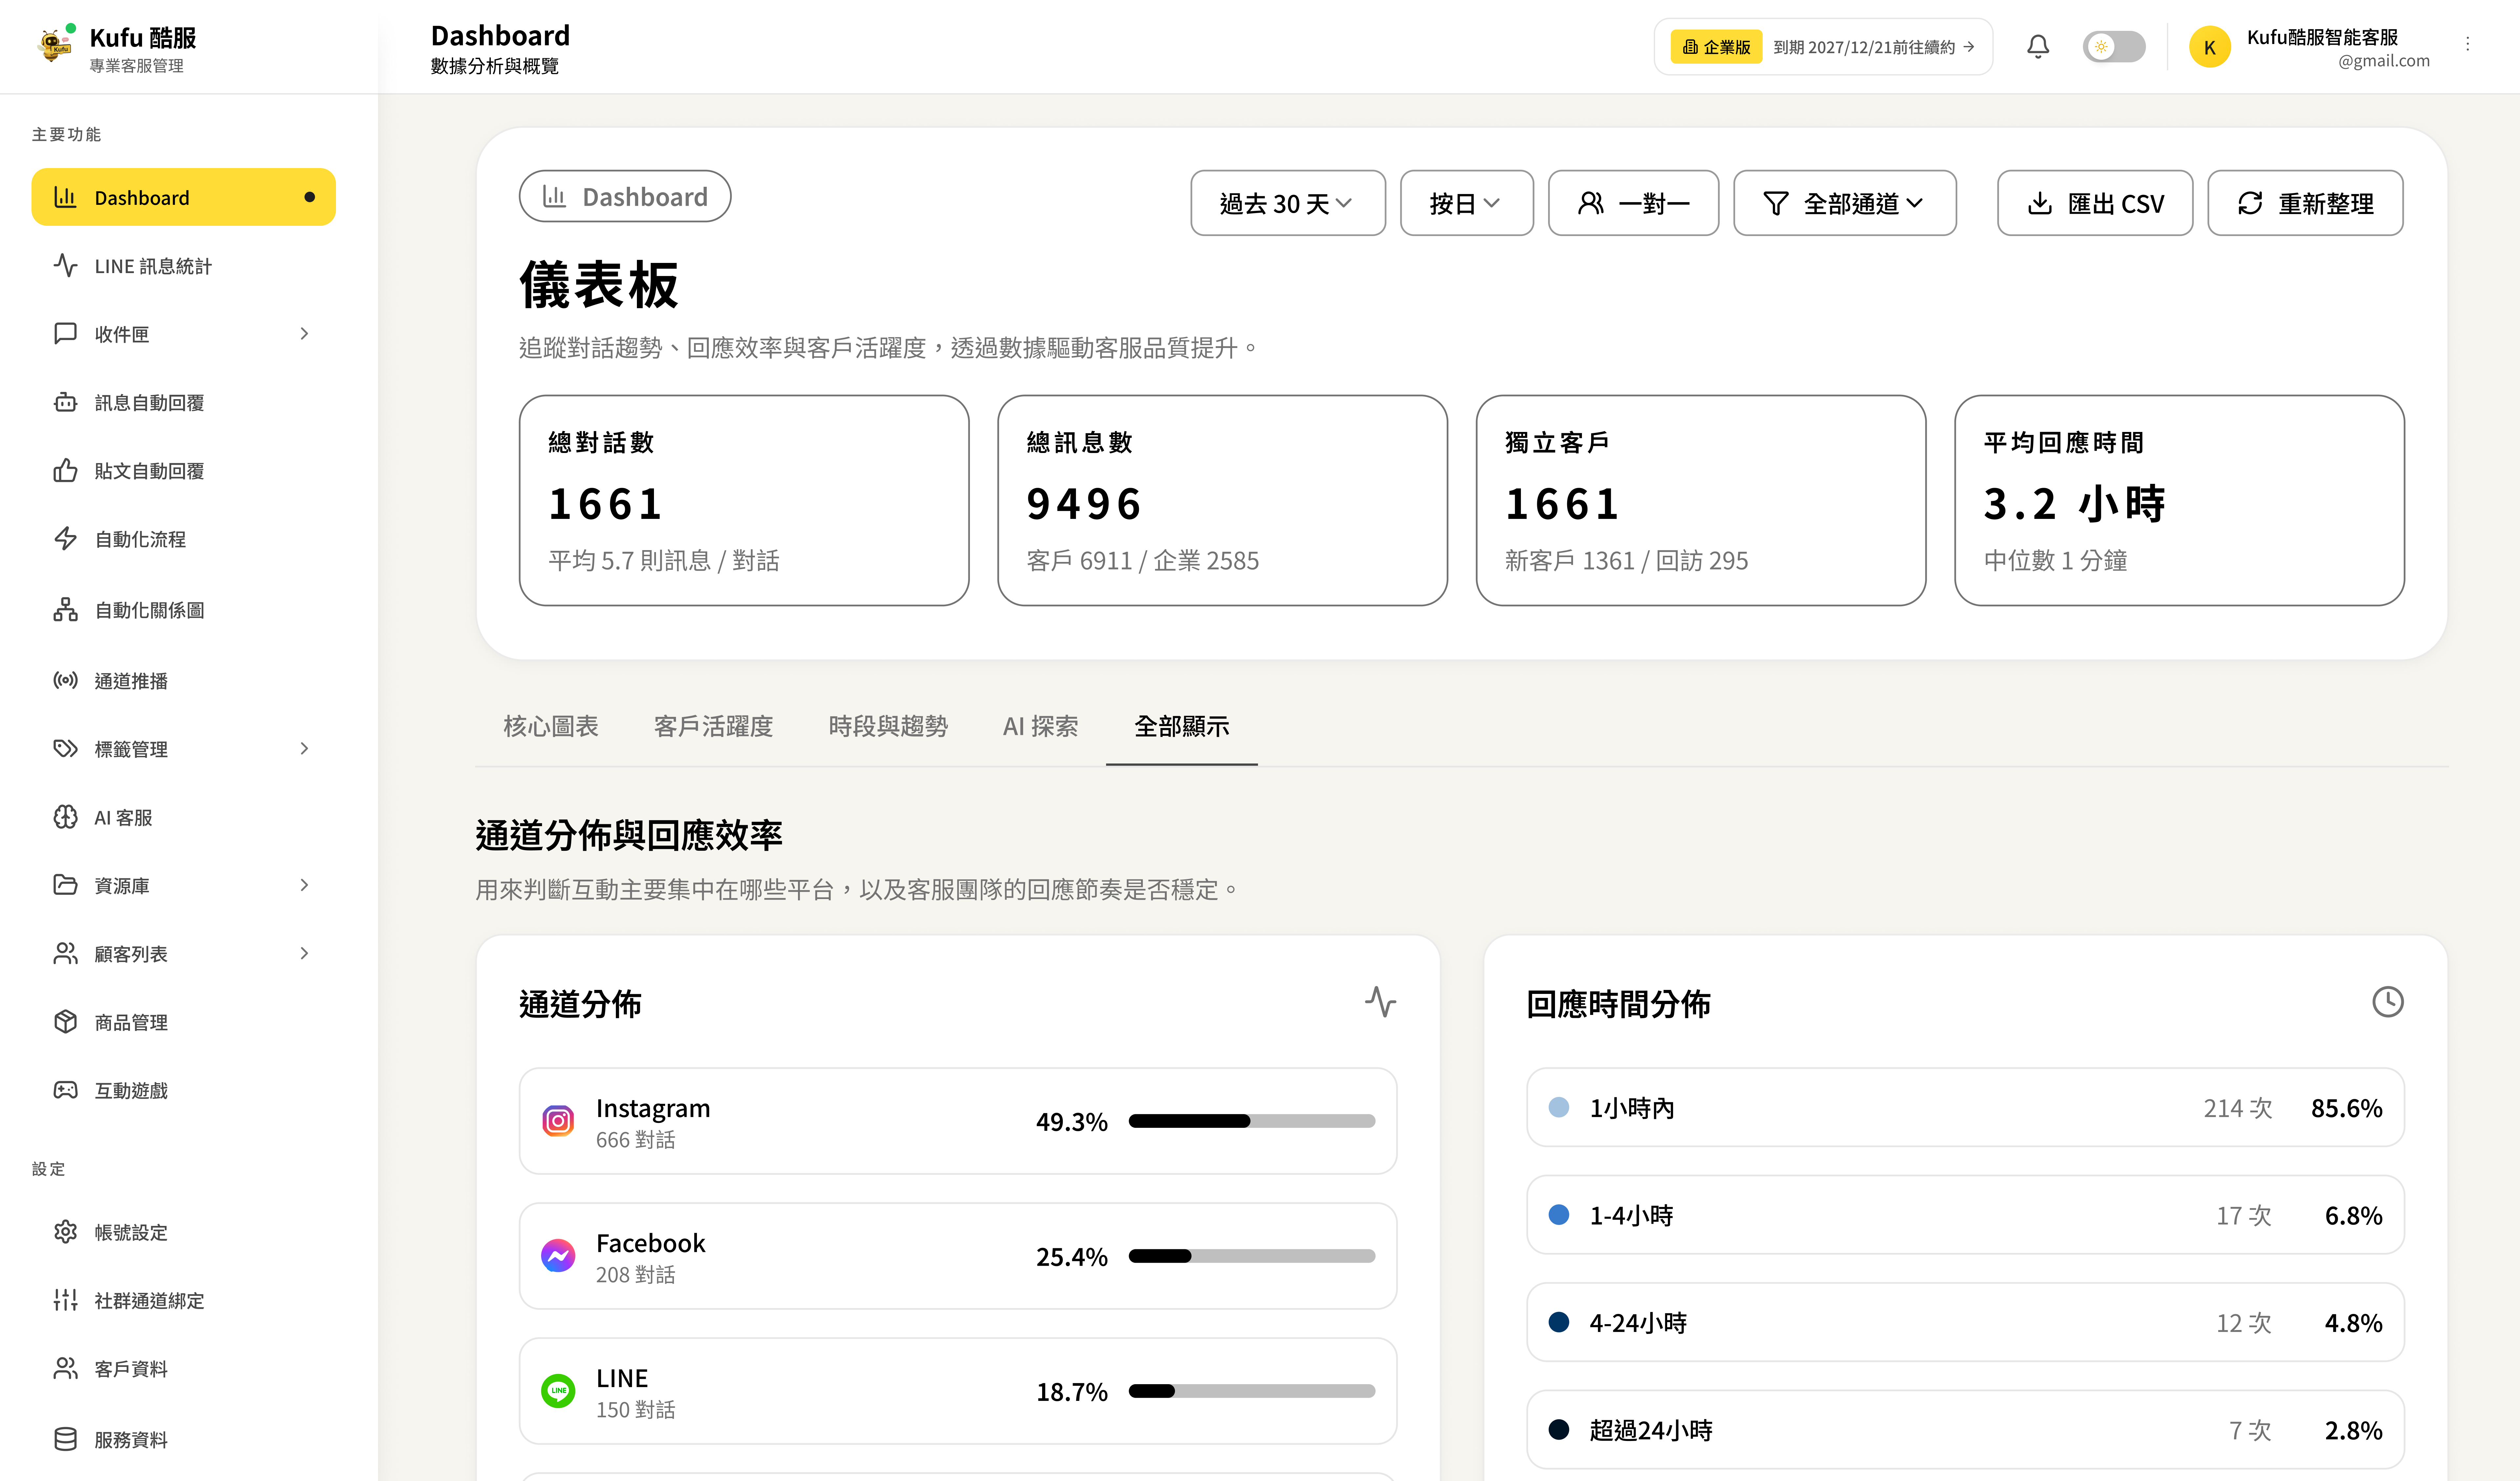Expand the 收件匣 submenu chevron
Viewport: 2520px width, 1481px height.
tap(304, 333)
